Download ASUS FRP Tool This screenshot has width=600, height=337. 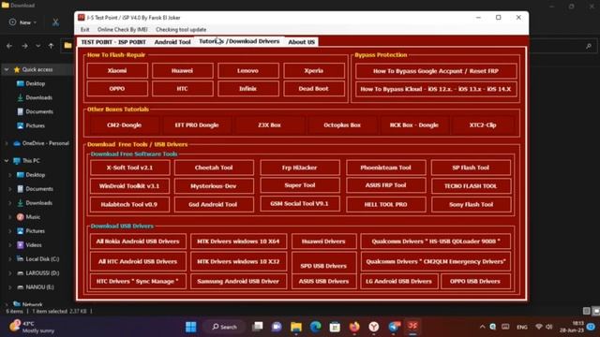coord(385,185)
